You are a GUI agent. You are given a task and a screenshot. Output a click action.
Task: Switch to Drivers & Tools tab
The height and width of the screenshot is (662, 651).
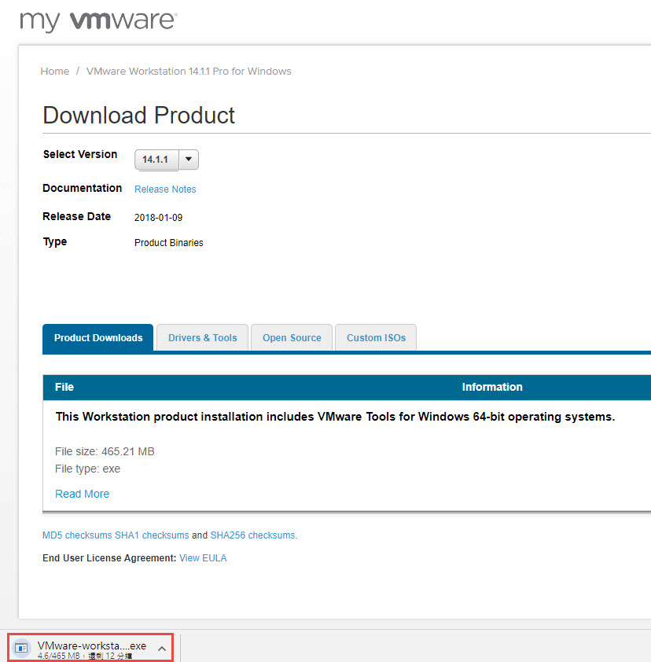pos(202,338)
